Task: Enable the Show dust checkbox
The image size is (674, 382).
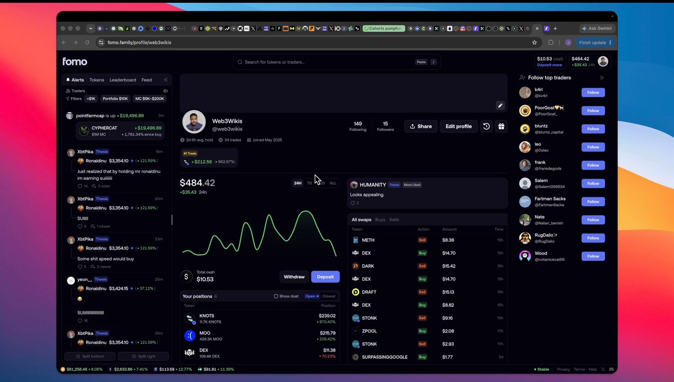Action: [276, 296]
